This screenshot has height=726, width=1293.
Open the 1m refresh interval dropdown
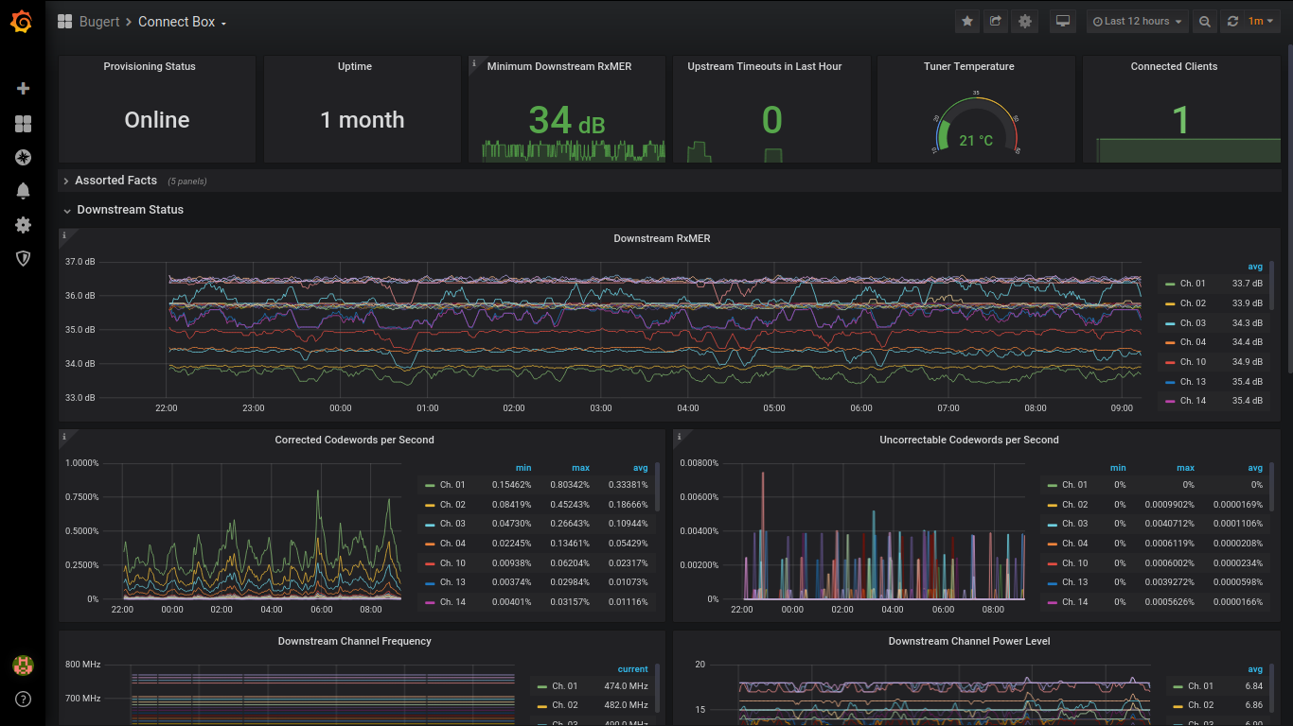[x=1261, y=21]
